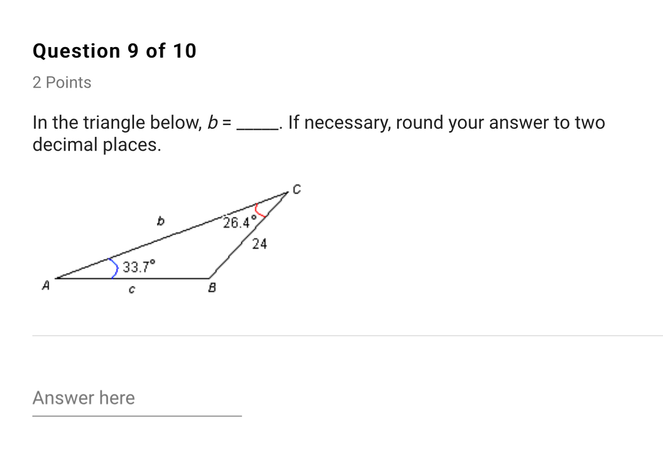Click side BC of the triangle near the 24 label
The image size is (663, 458).
click(247, 236)
